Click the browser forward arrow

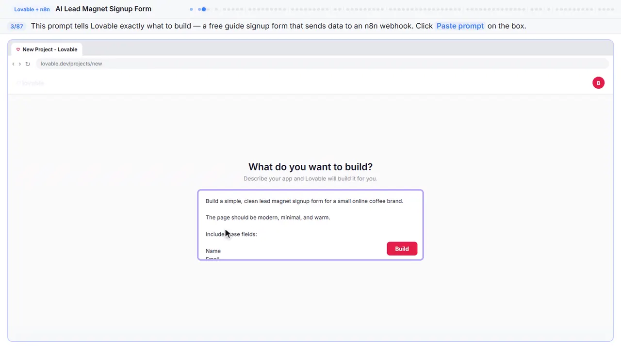pos(20,64)
